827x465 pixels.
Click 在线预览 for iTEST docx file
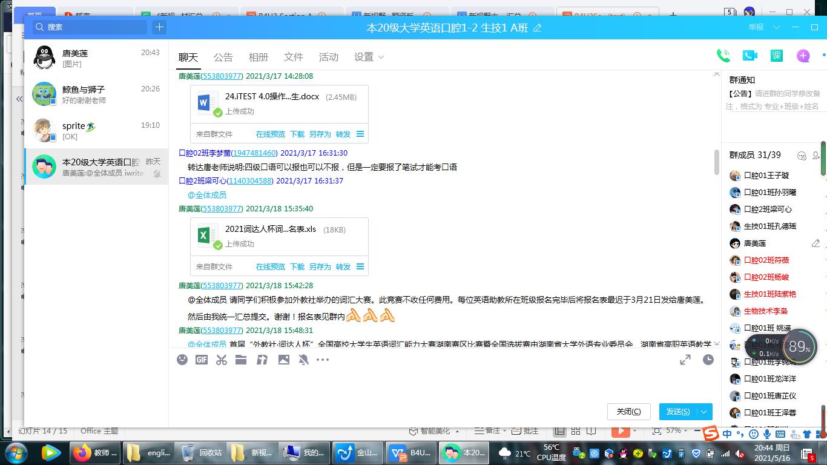pos(270,134)
